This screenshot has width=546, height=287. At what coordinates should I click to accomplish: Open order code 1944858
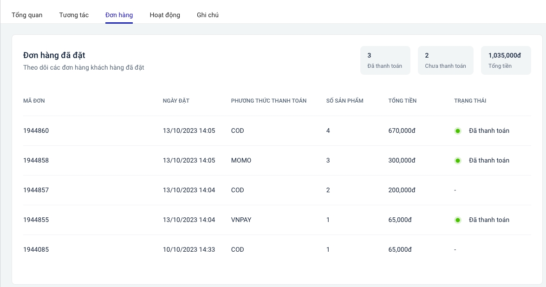click(x=36, y=160)
